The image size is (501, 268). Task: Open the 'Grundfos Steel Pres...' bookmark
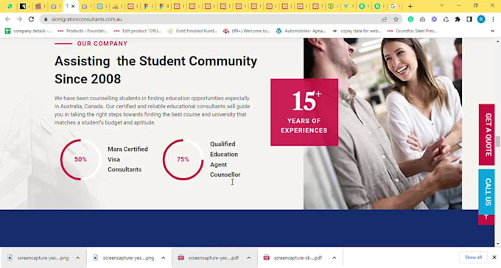412,31
